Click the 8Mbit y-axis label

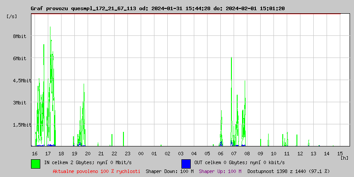pyautogui.click(x=19, y=36)
